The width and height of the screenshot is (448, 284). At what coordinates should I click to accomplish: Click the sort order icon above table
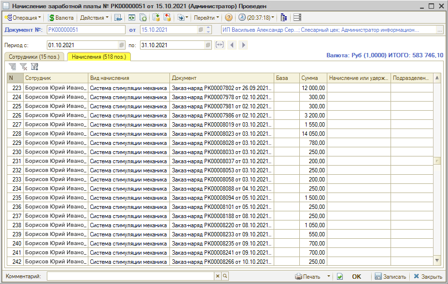(x=35, y=67)
